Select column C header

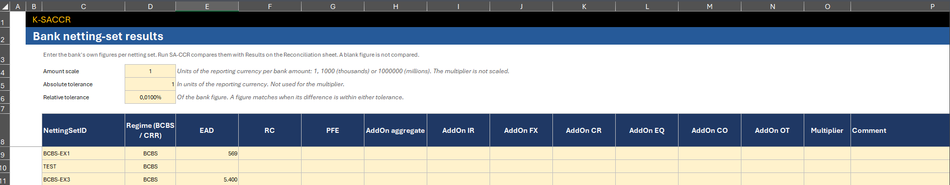(83, 7)
